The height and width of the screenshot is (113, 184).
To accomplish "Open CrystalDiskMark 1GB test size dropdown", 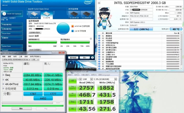I will (88, 79).
